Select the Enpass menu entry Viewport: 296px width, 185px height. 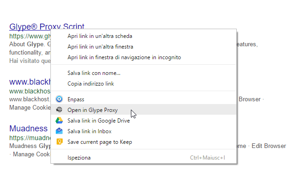coord(143,99)
